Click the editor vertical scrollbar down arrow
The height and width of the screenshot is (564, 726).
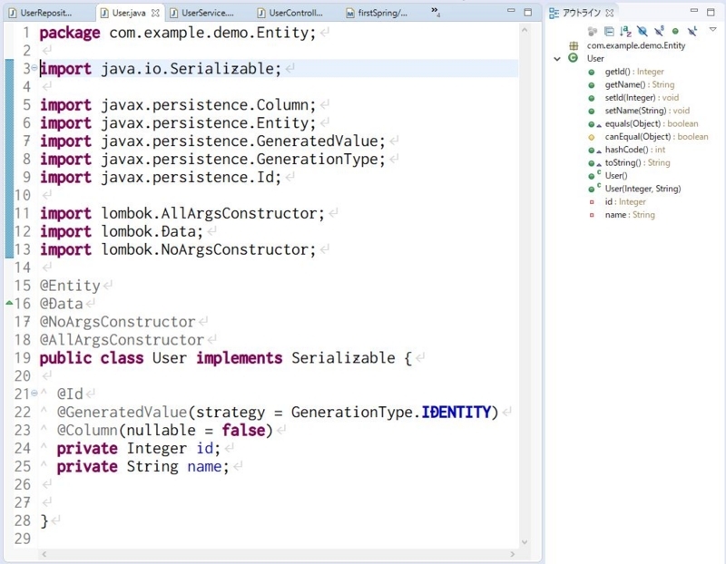coord(525,542)
